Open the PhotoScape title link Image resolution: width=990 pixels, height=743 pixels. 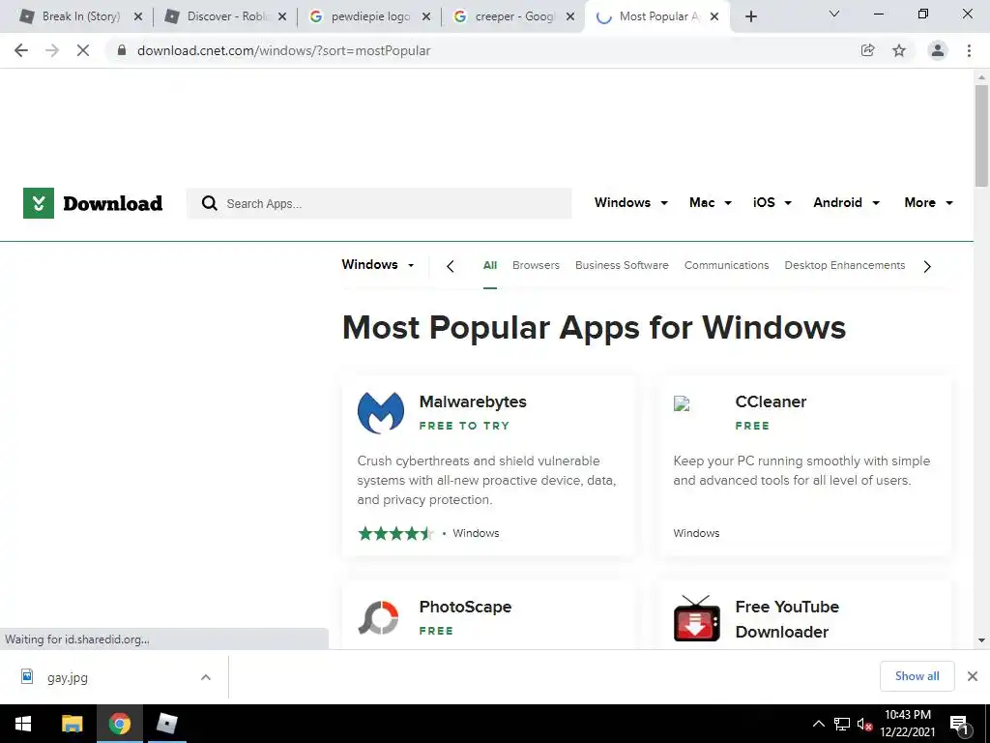click(x=465, y=607)
